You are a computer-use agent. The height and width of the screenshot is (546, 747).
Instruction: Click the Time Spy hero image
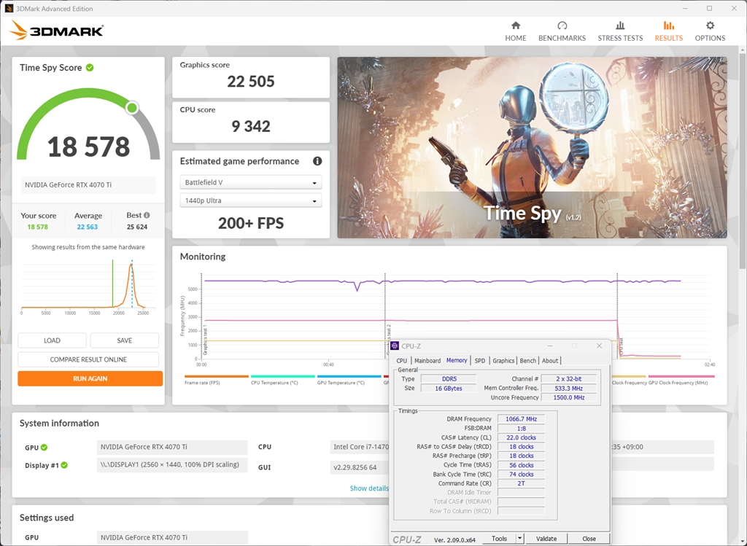[x=532, y=147]
